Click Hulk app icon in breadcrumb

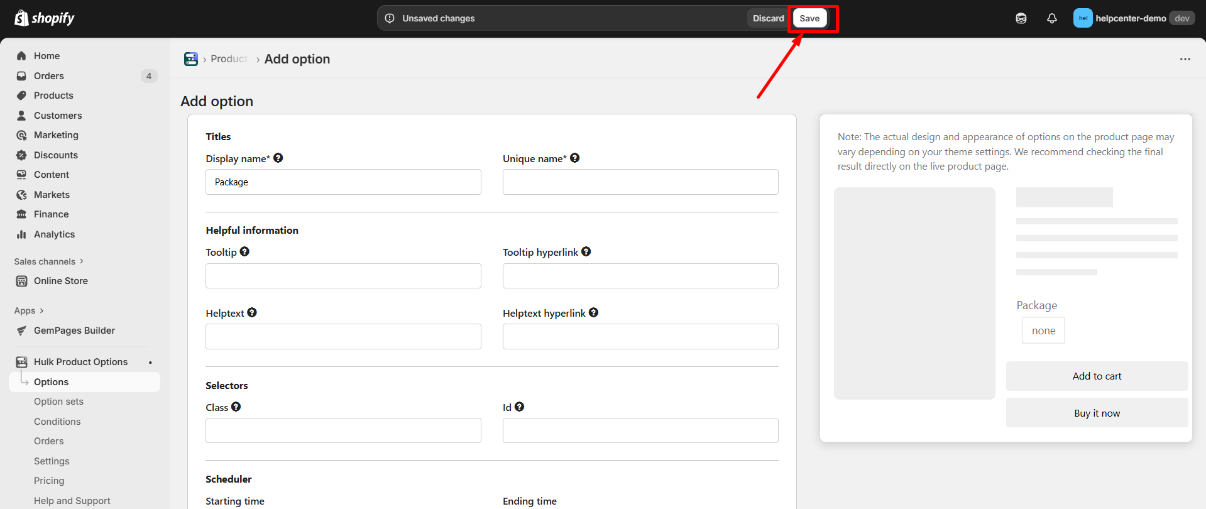coord(191,59)
